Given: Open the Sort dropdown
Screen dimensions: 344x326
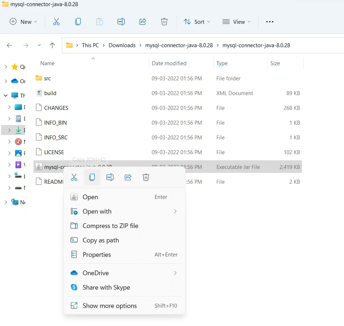Looking at the screenshot, I should pos(196,22).
